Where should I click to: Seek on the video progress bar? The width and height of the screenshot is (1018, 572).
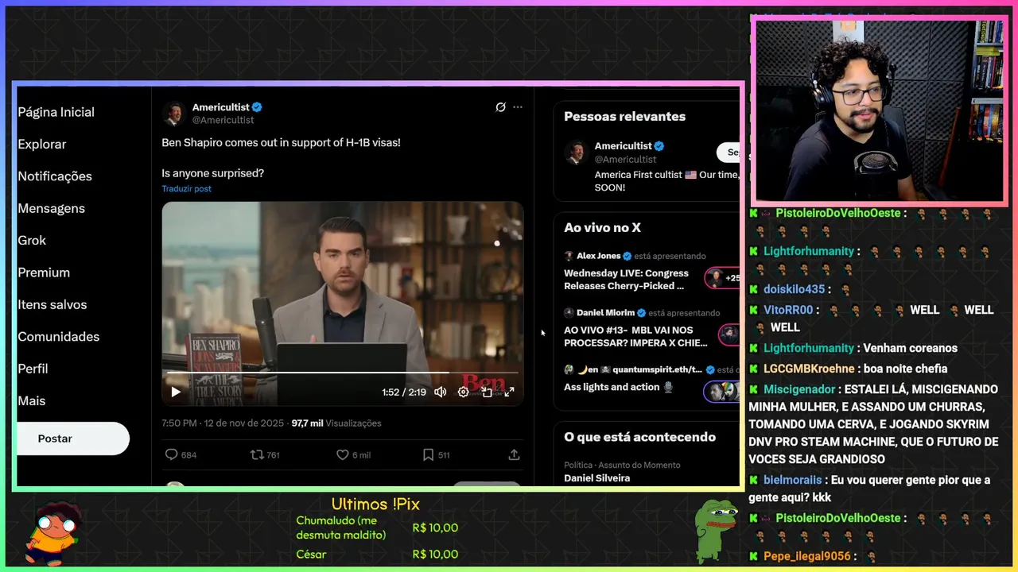pyautogui.click(x=342, y=372)
